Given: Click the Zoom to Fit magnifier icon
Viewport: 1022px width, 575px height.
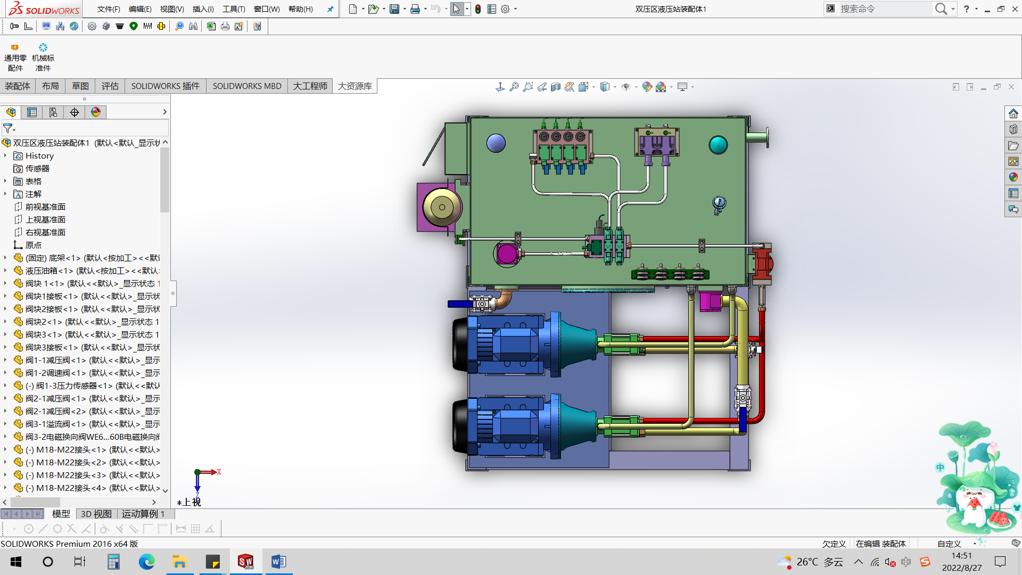Looking at the screenshot, I should [514, 87].
